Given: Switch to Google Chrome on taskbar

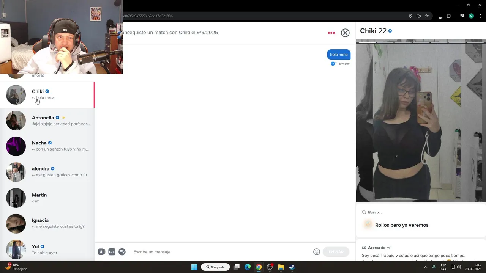Looking at the screenshot, I should pyautogui.click(x=259, y=267).
